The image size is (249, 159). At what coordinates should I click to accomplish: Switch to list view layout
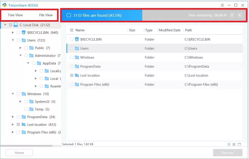point(229,144)
